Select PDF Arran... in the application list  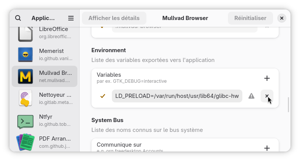click(45, 142)
